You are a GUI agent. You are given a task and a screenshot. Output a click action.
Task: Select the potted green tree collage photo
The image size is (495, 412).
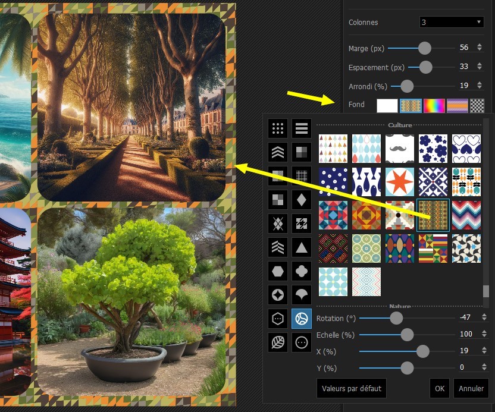[131, 302]
